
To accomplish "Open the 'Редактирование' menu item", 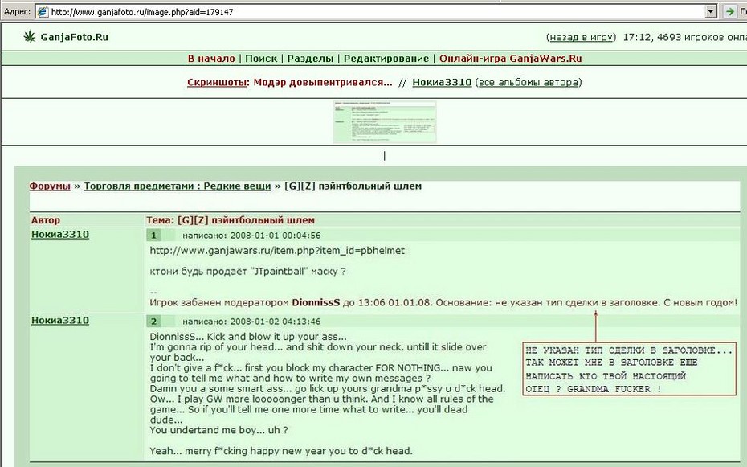I will click(386, 59).
